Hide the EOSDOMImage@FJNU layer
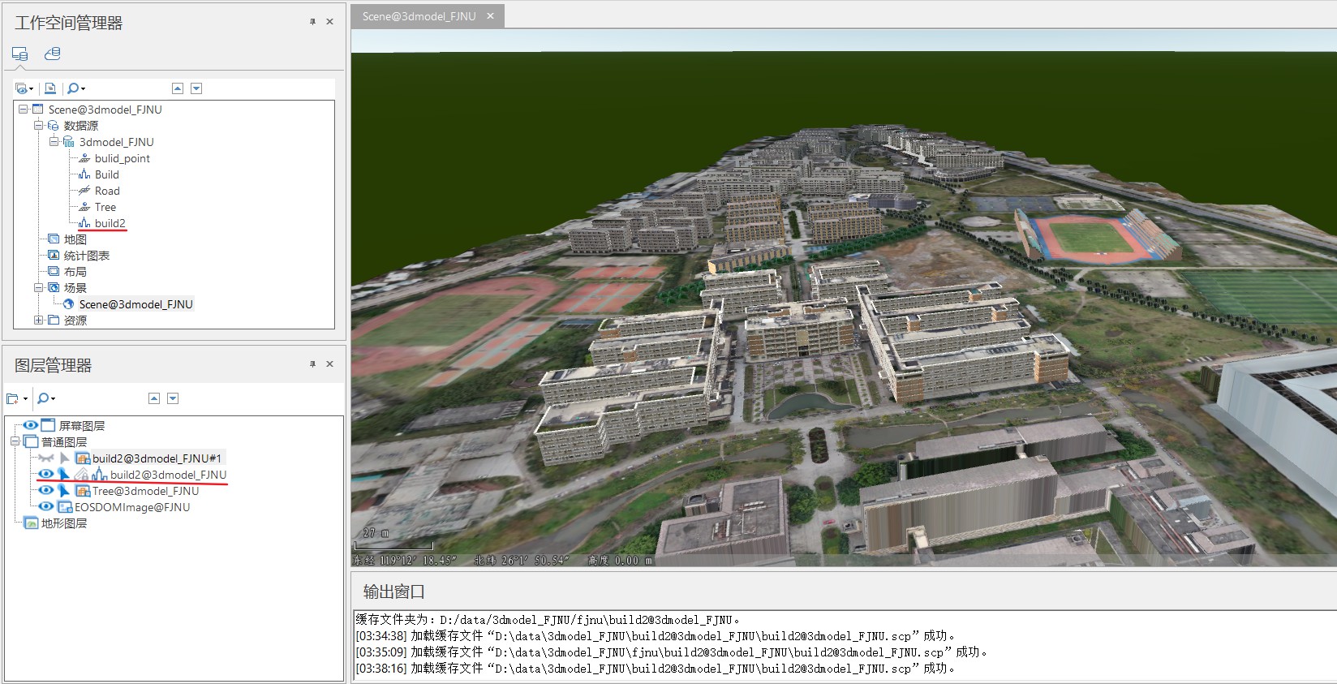This screenshot has width=1337, height=684. pos(46,507)
